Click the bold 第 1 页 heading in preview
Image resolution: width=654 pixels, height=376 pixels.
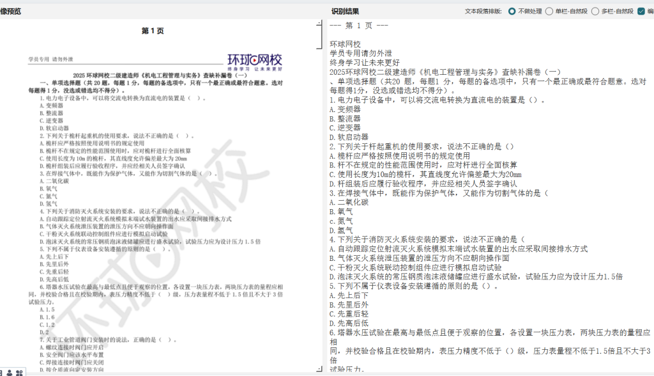[153, 31]
